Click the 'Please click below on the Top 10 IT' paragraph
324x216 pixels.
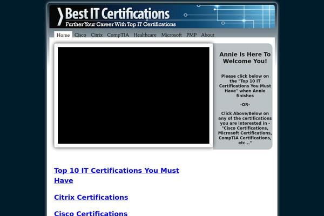[245, 86]
